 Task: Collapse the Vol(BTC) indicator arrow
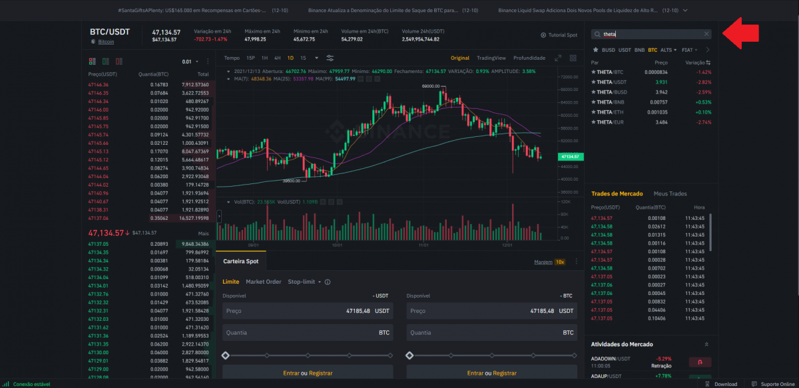click(x=228, y=201)
